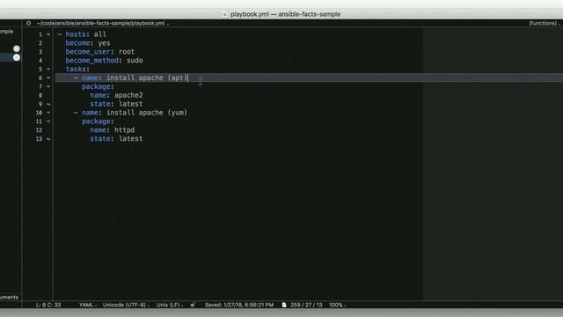Click the final 'state: latest' line
Viewport: 563px width, 317px height.
pyautogui.click(x=116, y=139)
